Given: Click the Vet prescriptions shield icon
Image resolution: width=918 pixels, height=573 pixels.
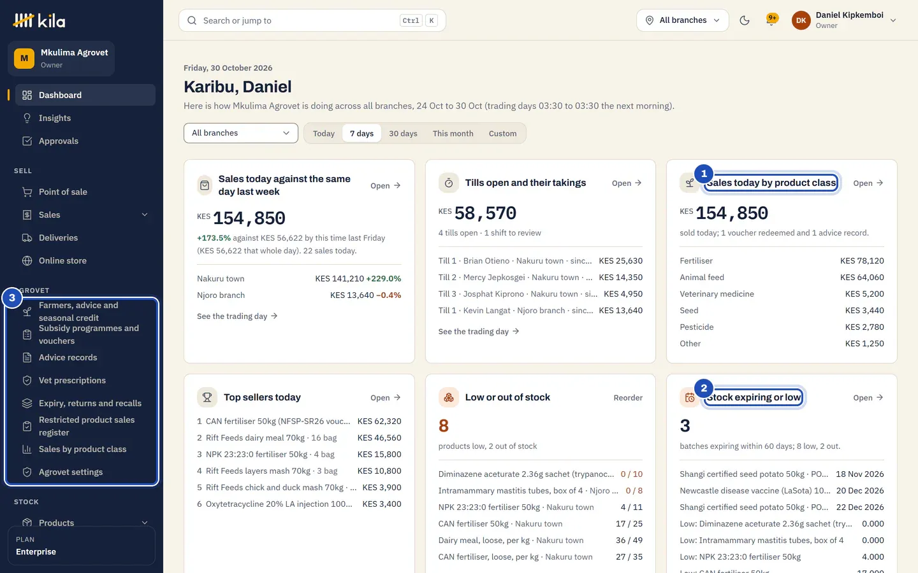Looking at the screenshot, I should coord(27,380).
